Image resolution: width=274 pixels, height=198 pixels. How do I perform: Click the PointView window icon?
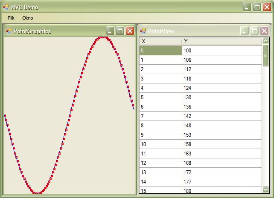coord(143,31)
